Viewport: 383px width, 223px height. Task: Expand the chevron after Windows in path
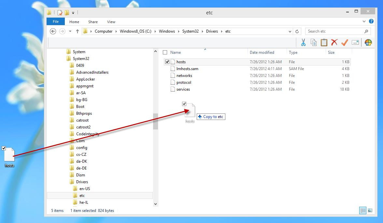[x=178, y=31]
